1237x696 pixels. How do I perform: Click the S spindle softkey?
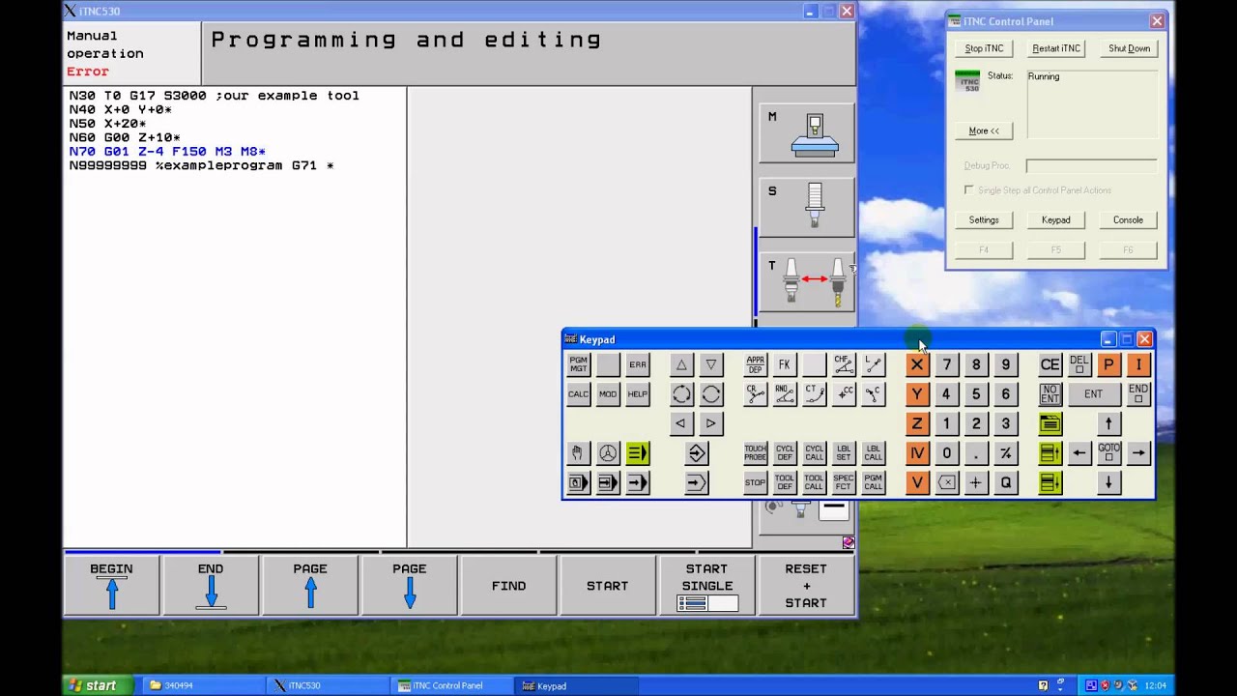click(807, 207)
